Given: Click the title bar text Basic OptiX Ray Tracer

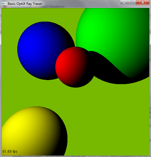Looking at the screenshot, I should tap(25, 4).
